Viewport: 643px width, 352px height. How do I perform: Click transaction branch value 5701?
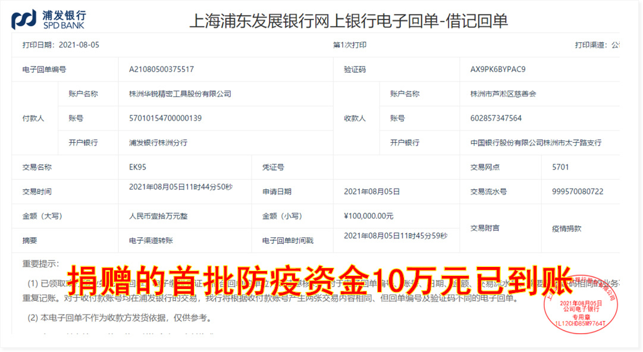click(560, 167)
